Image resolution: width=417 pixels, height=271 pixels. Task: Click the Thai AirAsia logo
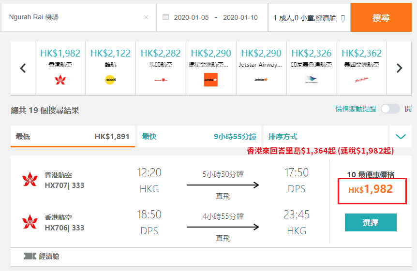click(x=362, y=80)
